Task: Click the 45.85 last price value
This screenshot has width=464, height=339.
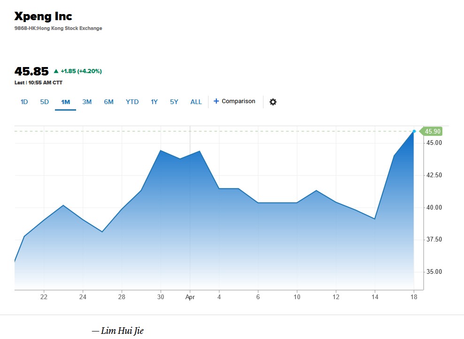Action: [x=31, y=71]
